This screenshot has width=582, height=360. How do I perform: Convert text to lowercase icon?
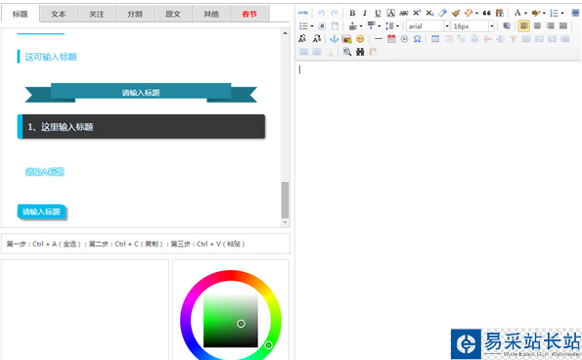[x=317, y=39]
